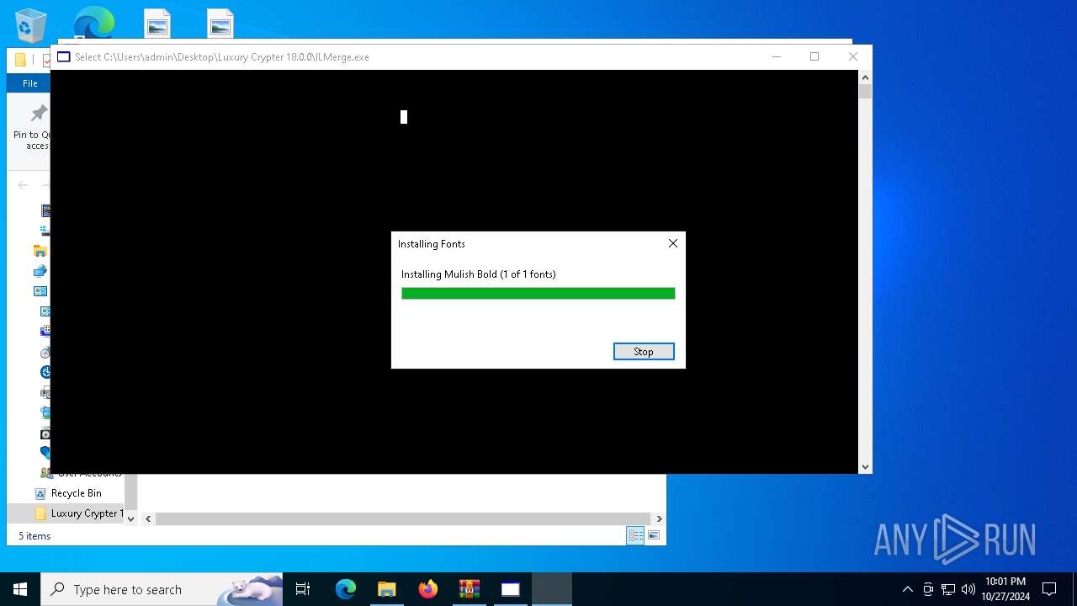This screenshot has height=606, width=1077.
Task: Click Explorer horizontal scrollbar left arrow
Action: coord(148,519)
